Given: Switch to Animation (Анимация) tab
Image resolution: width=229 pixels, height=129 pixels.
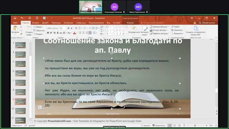Looking at the screenshot, I should (68, 23).
